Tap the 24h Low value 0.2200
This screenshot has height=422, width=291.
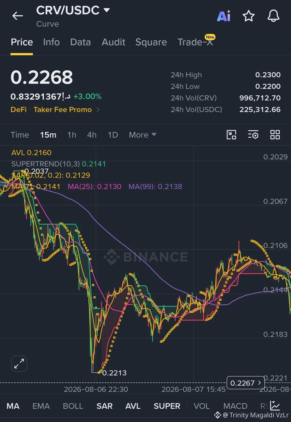(x=268, y=86)
